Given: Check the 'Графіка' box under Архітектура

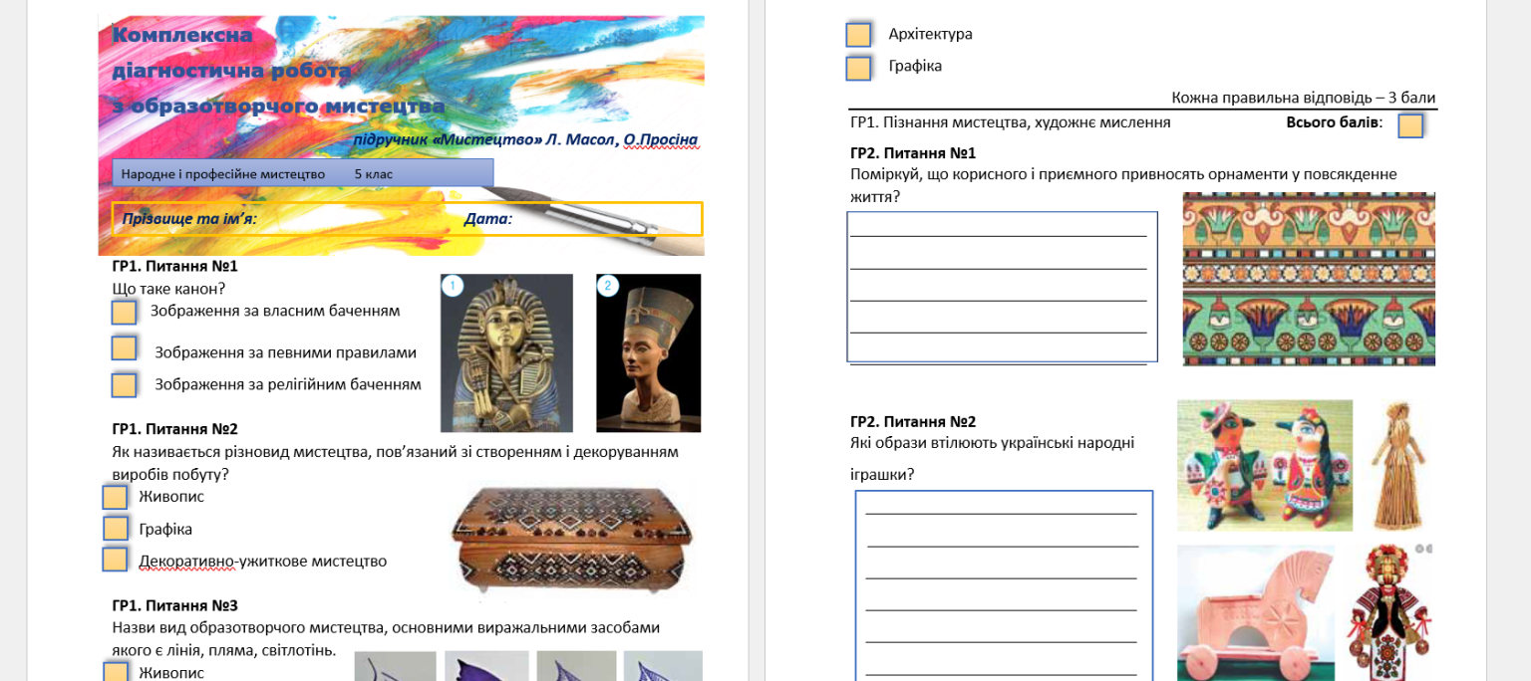Looking at the screenshot, I should pos(858,68).
